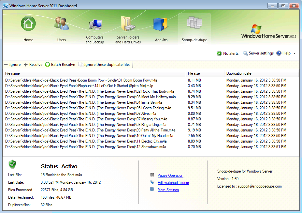Open the Add-ins section icon
This screenshot has height=213, width=302.
point(160,24)
